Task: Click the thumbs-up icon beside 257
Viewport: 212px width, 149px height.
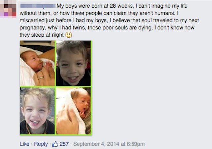Action: pyautogui.click(x=55, y=144)
